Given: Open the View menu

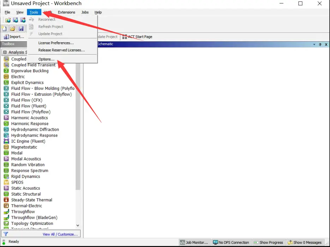Looking at the screenshot, I should 20,12.
